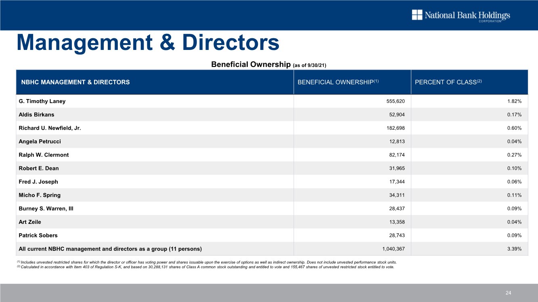Select the name Art Zeile

(x=30, y=222)
